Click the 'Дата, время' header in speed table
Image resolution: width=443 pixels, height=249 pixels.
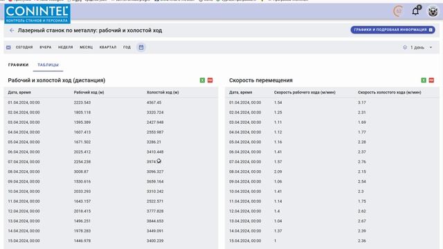tap(241, 92)
